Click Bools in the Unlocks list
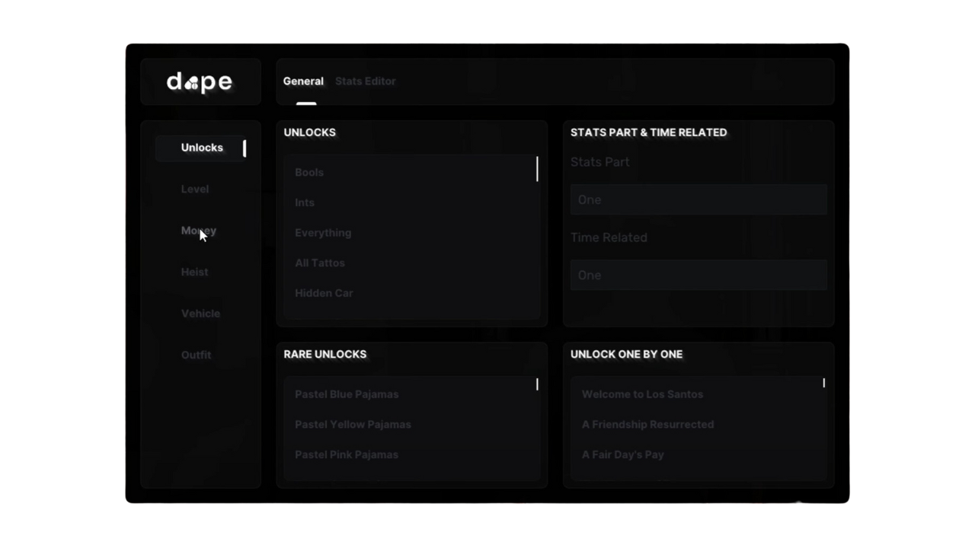 pos(309,173)
